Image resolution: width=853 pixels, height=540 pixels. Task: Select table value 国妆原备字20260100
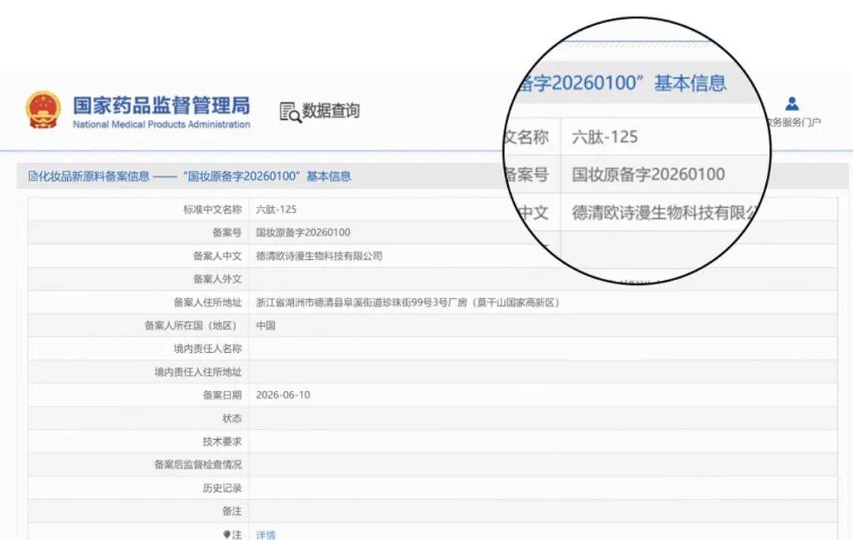[x=303, y=233]
